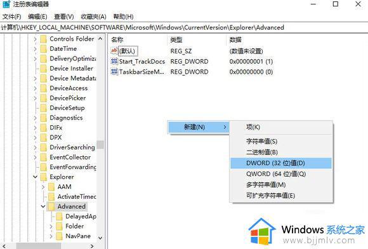
Task: Open the 帮助(H) menu
Action: [x=123, y=17]
